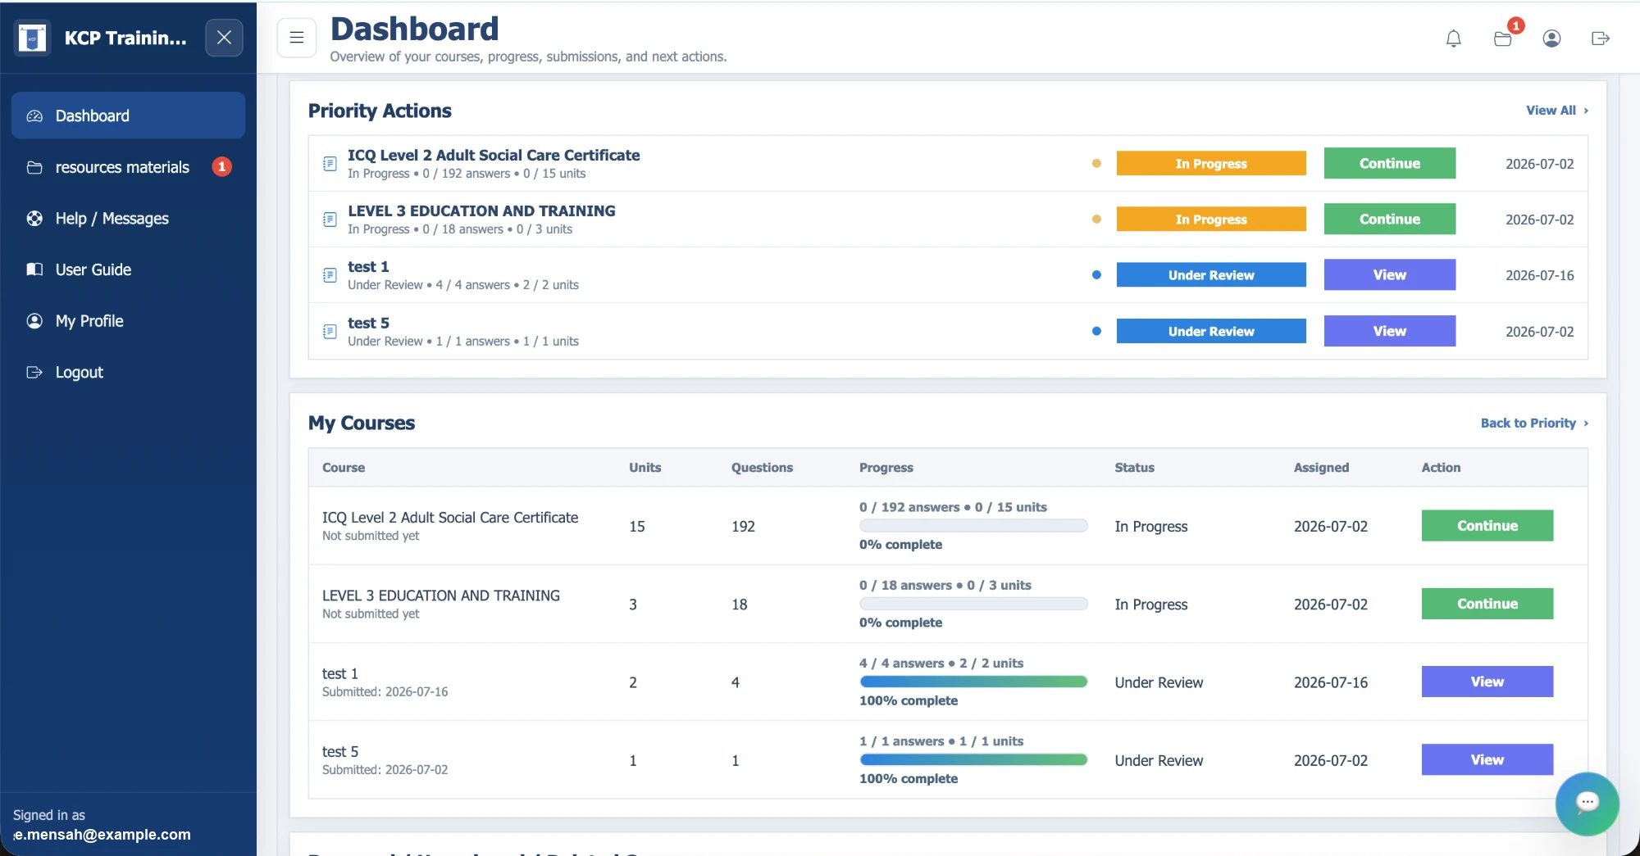Click the logout icon in header
The width and height of the screenshot is (1640, 856).
click(1601, 38)
